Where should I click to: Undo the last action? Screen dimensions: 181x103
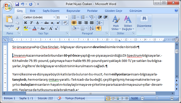[x=23, y=4]
